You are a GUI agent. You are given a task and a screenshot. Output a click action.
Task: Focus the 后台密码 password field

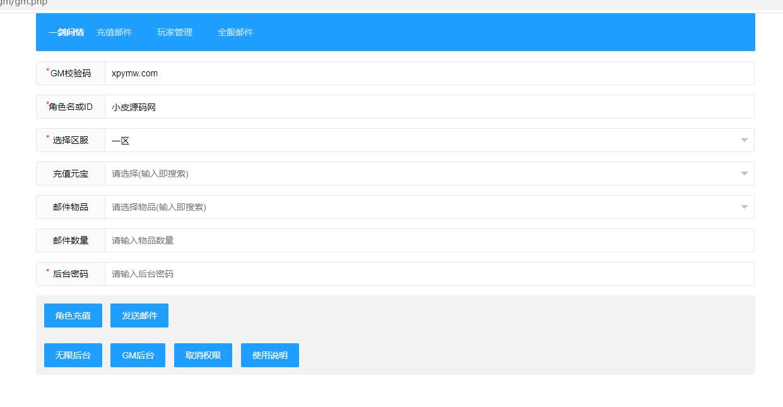(429, 274)
